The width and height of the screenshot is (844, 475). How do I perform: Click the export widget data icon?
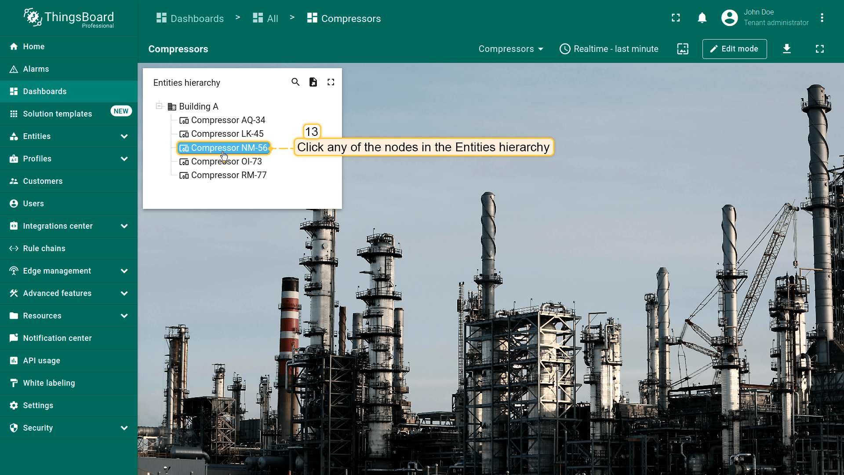[x=313, y=82]
